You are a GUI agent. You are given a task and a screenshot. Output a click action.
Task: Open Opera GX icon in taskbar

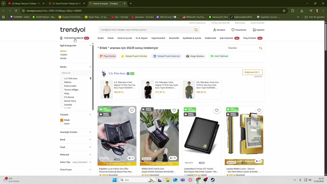[x=190, y=180]
